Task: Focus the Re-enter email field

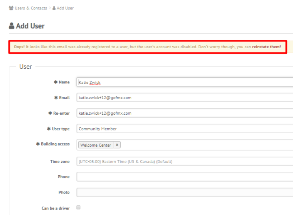Action: (x=185, y=113)
